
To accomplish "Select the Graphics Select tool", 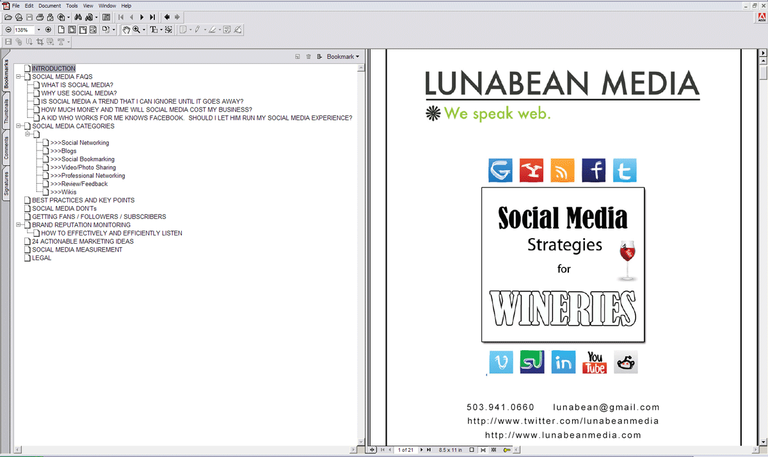I will coord(168,30).
